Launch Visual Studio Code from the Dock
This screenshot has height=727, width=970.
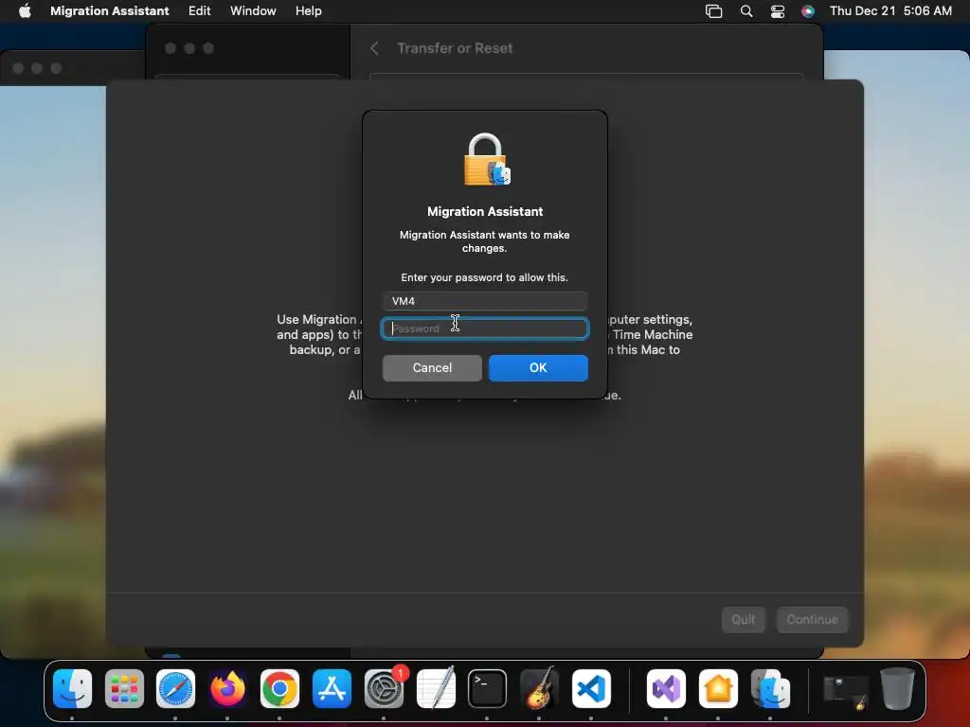click(591, 689)
